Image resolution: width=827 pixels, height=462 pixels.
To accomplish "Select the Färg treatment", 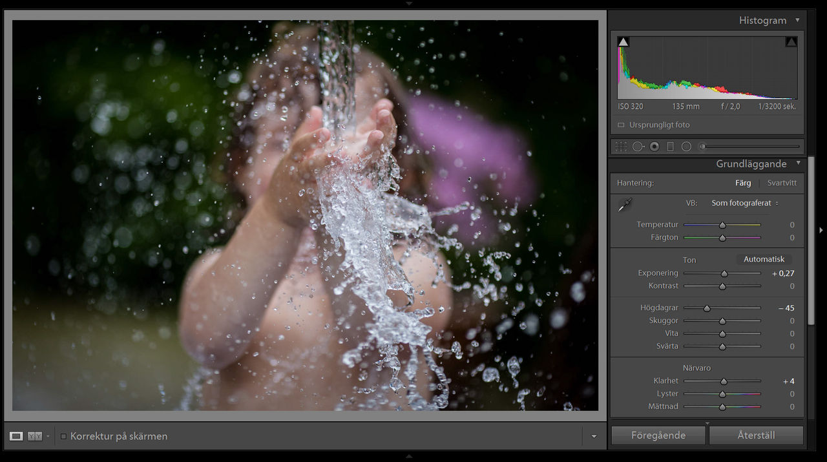I will (x=743, y=183).
